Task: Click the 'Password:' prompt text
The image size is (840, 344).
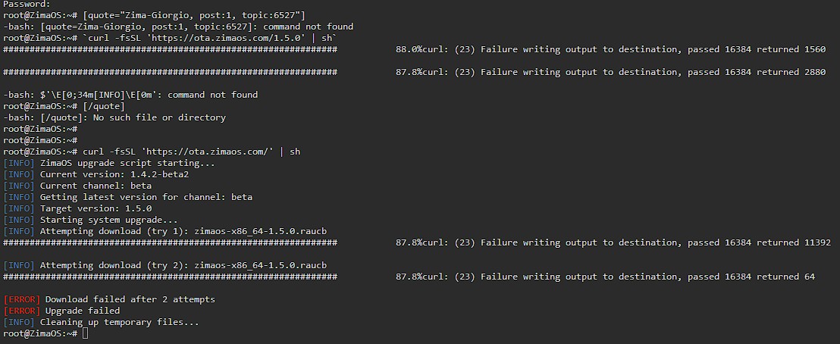Action: tap(27, 4)
